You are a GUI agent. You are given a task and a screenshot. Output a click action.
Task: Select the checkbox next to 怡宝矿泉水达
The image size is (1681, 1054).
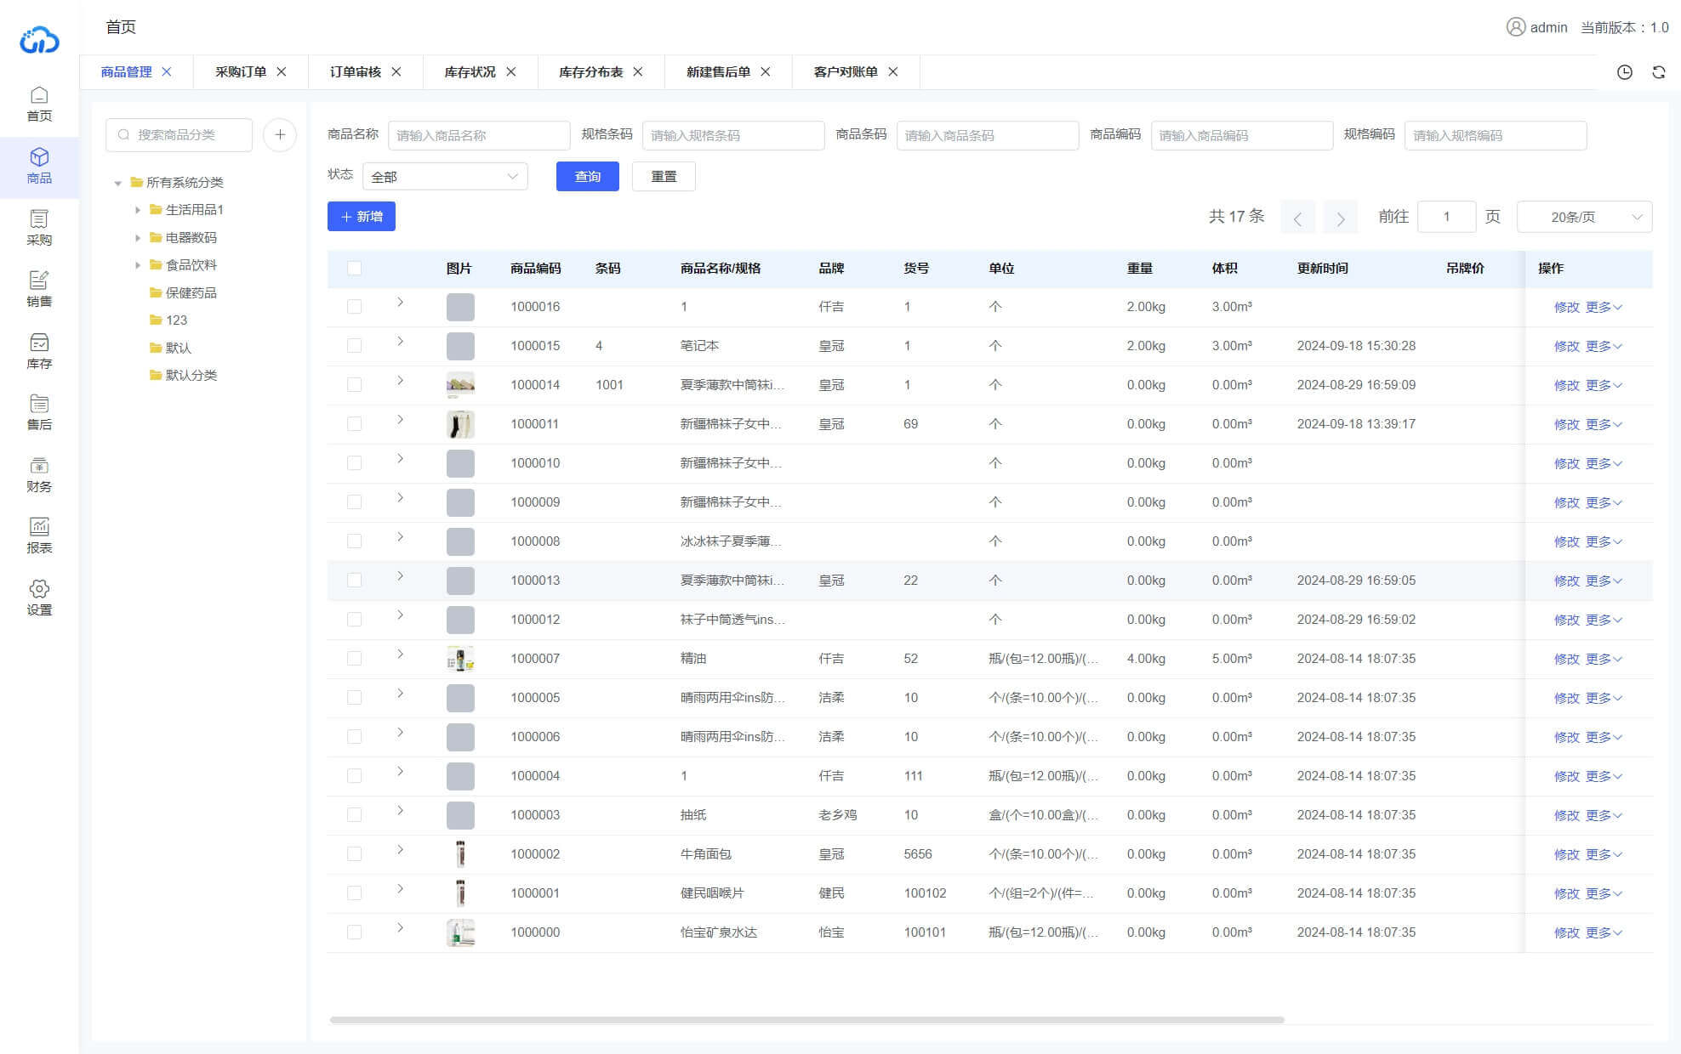(x=354, y=932)
